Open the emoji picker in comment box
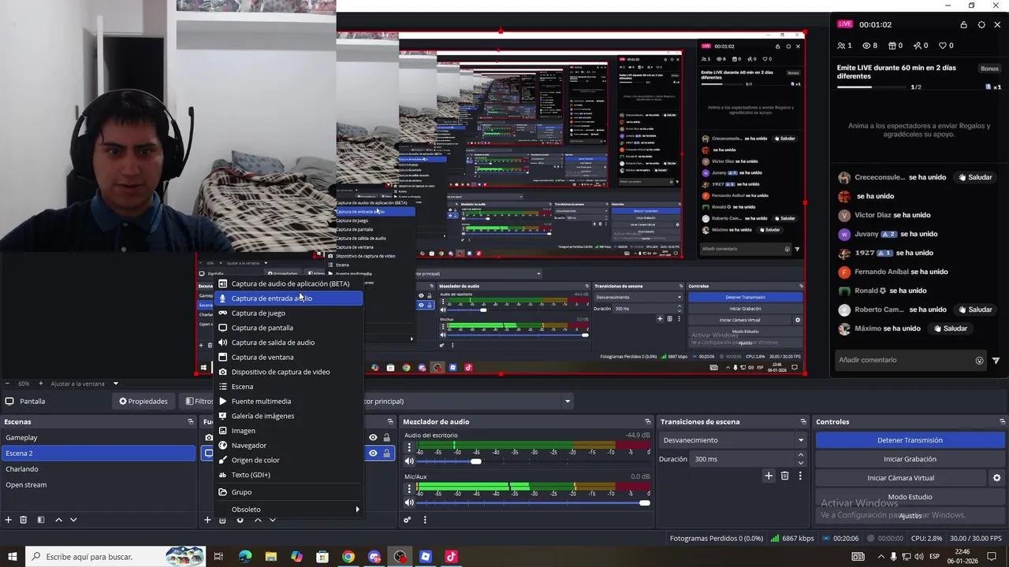Viewport: 1009px width, 567px height. [x=979, y=361]
